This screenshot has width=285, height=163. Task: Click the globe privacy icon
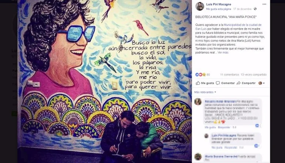coord(255,9)
